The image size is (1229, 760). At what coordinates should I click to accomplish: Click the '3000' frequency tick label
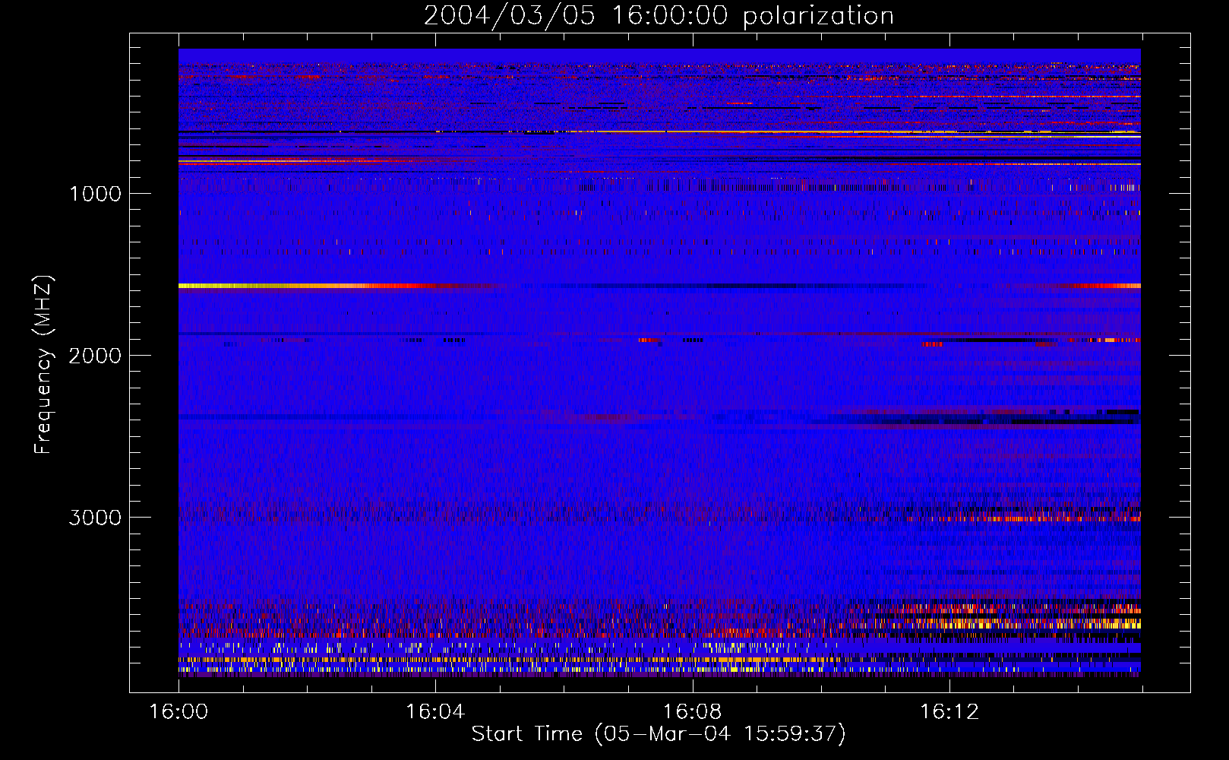coord(95,518)
